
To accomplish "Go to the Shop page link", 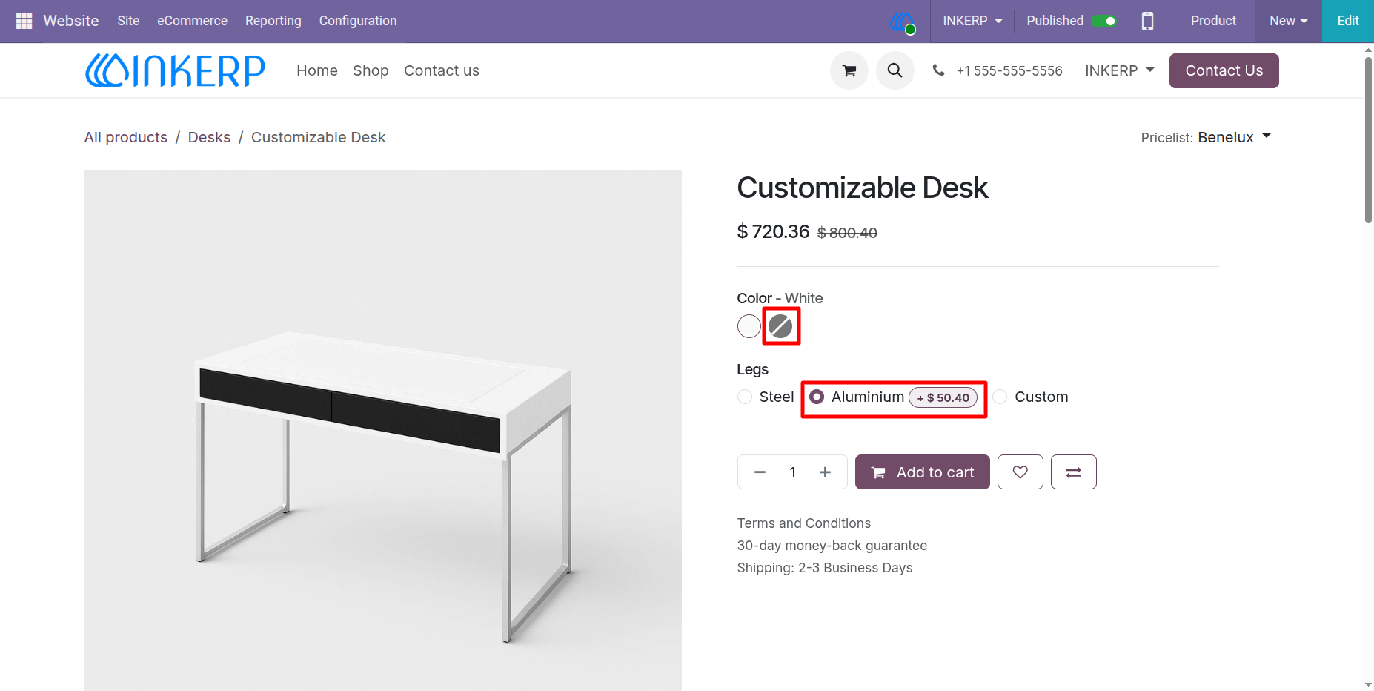I will [371, 70].
